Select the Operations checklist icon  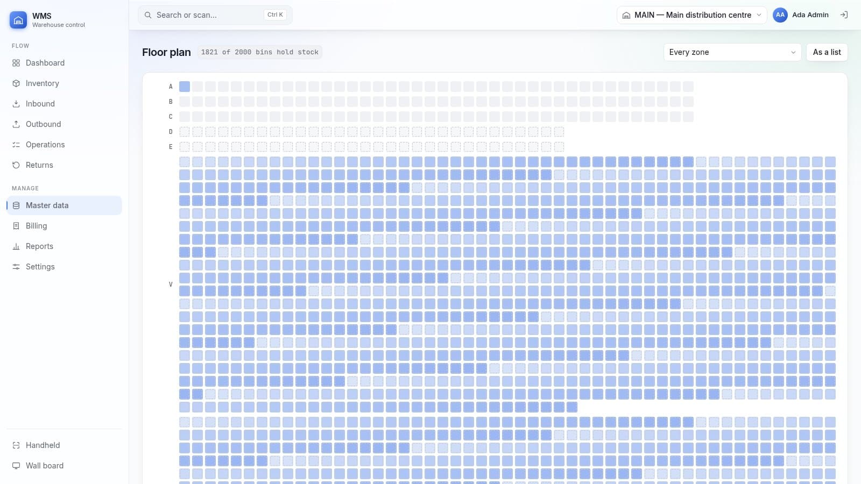16,145
